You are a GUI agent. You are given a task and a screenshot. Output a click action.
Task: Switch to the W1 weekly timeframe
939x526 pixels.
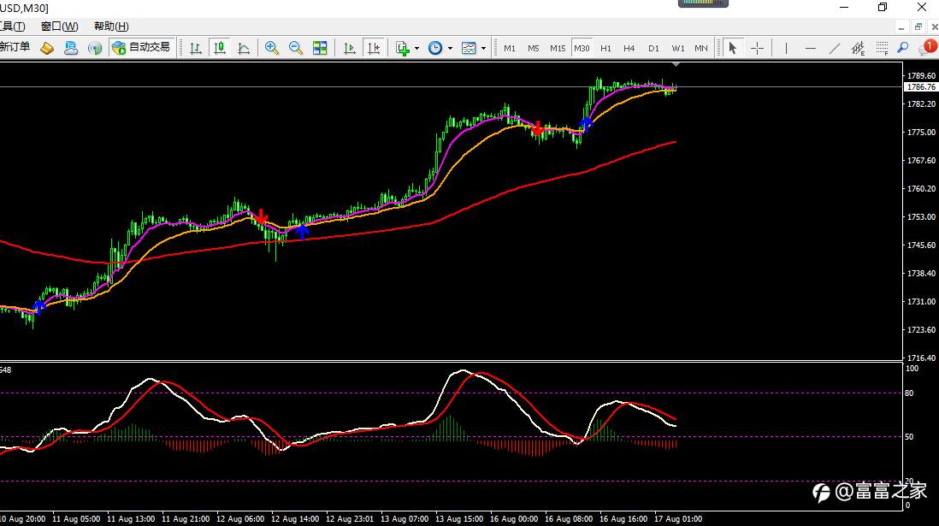678,48
